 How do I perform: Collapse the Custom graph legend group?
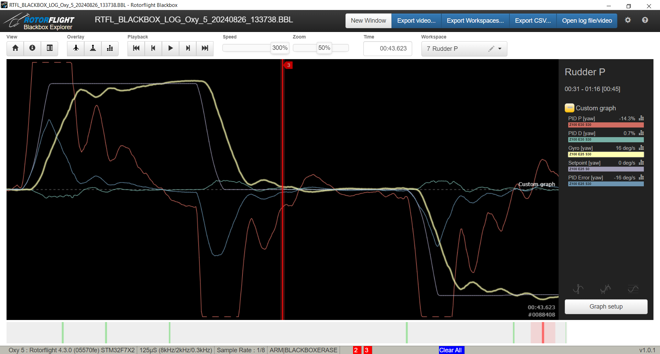569,108
